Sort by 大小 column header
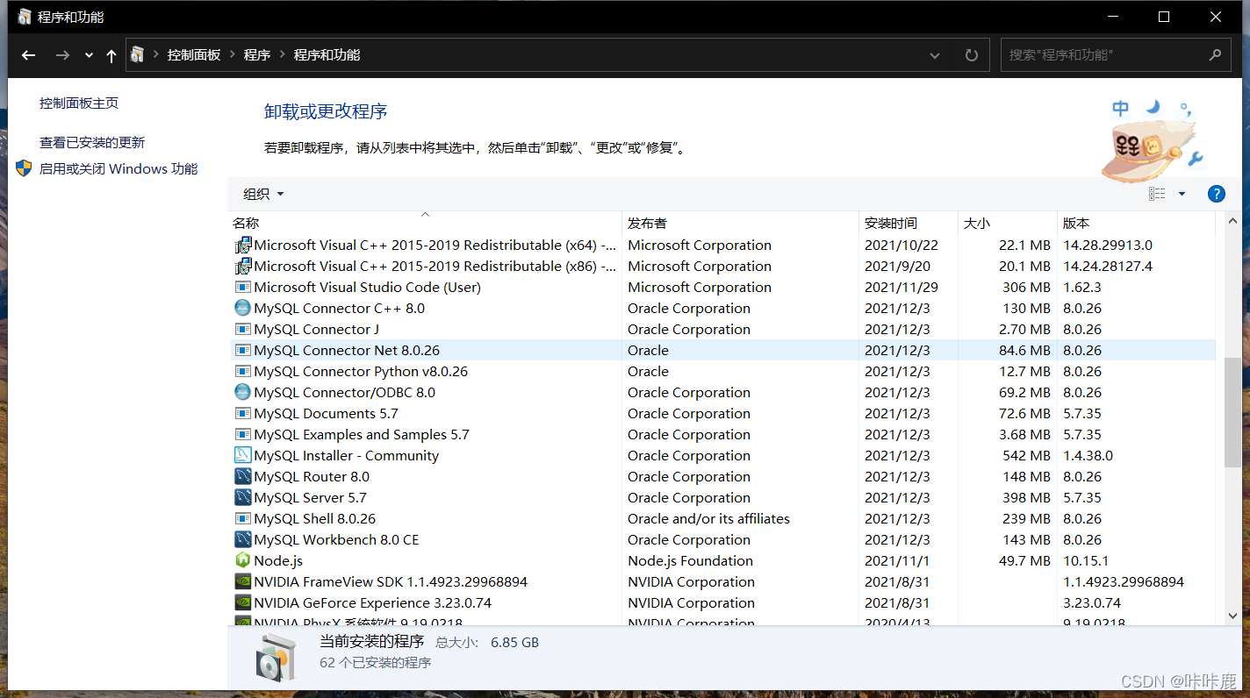This screenshot has width=1250, height=698. [x=1007, y=223]
